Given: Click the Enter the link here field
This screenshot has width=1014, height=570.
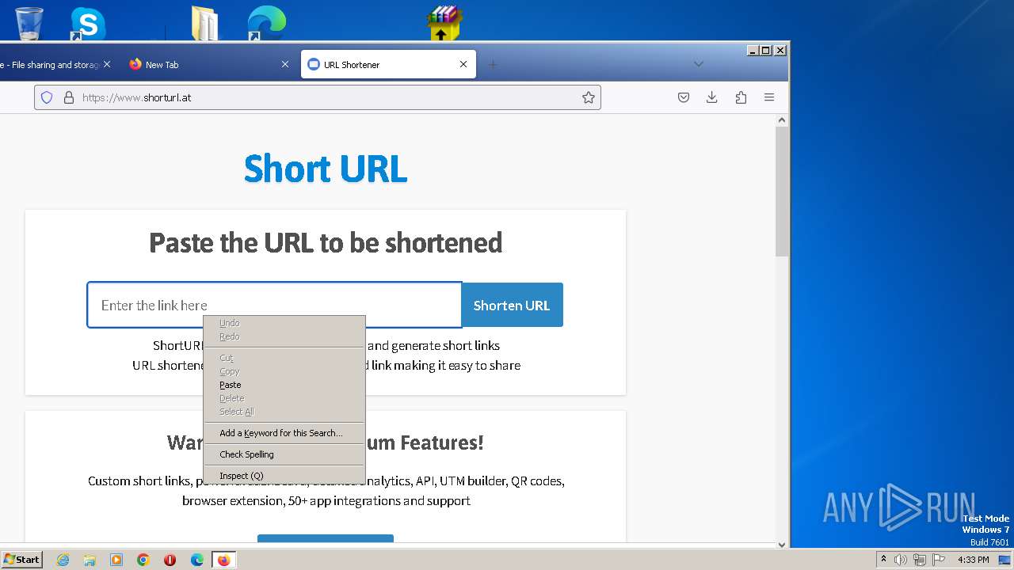Looking at the screenshot, I should point(274,305).
